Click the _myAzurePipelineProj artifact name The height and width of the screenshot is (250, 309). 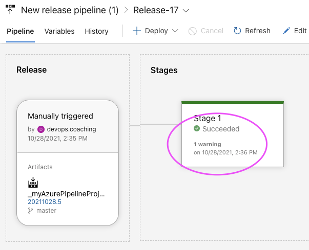pyautogui.click(x=66, y=194)
